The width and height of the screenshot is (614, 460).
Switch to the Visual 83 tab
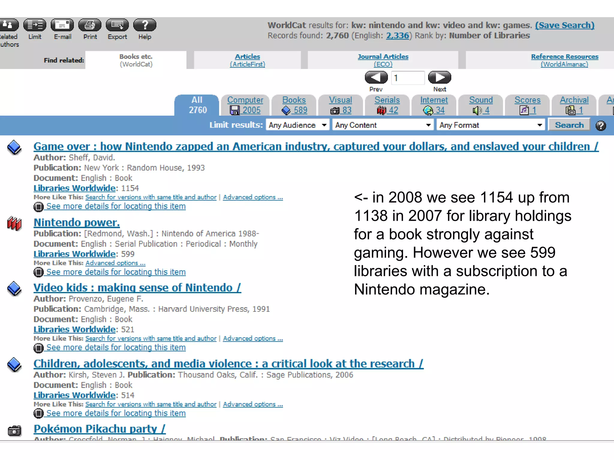pos(341,105)
